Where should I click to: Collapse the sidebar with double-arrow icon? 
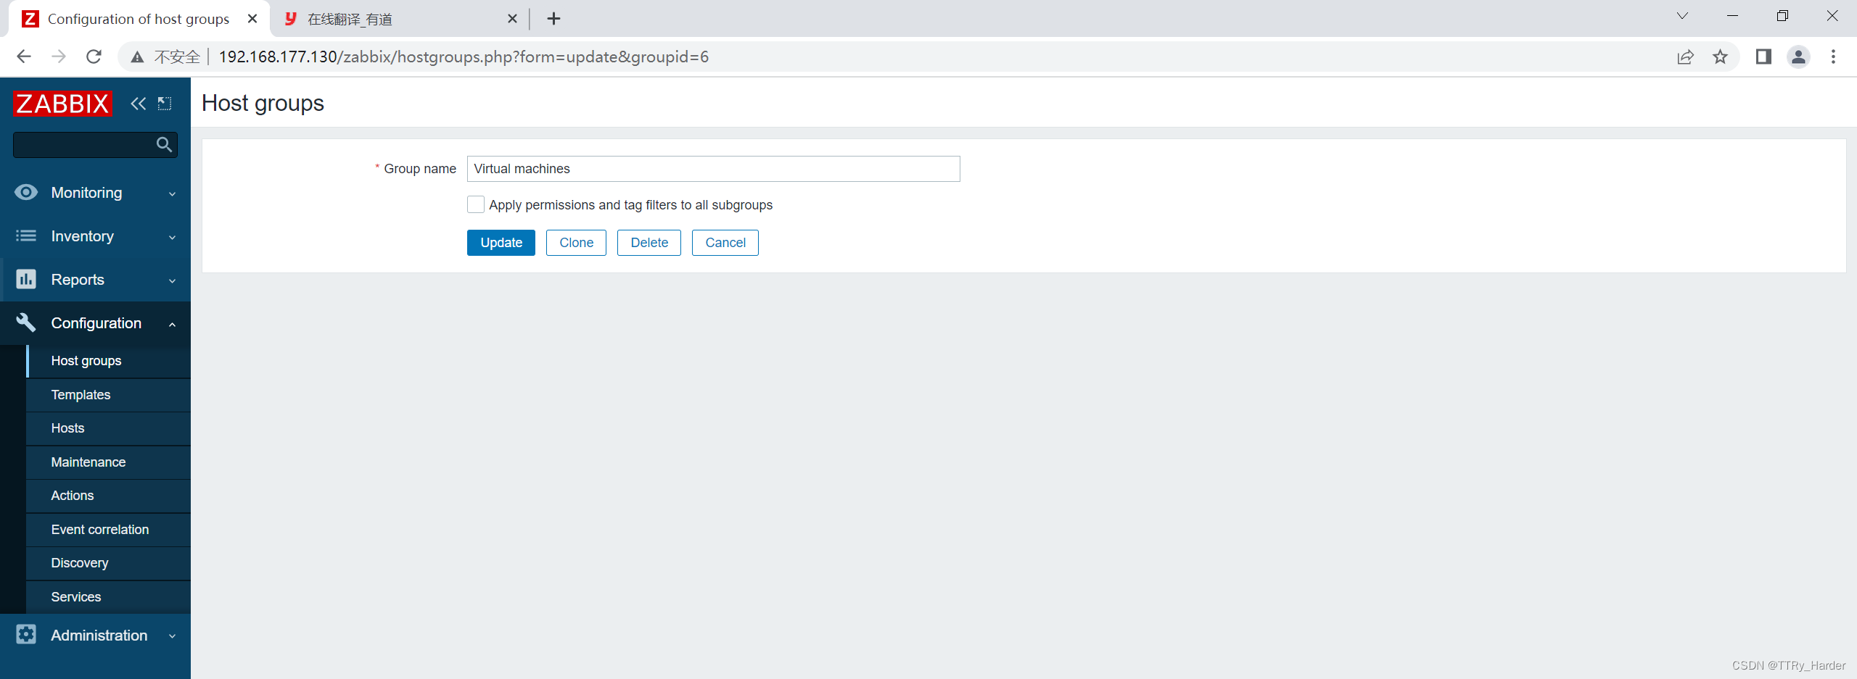click(x=139, y=104)
